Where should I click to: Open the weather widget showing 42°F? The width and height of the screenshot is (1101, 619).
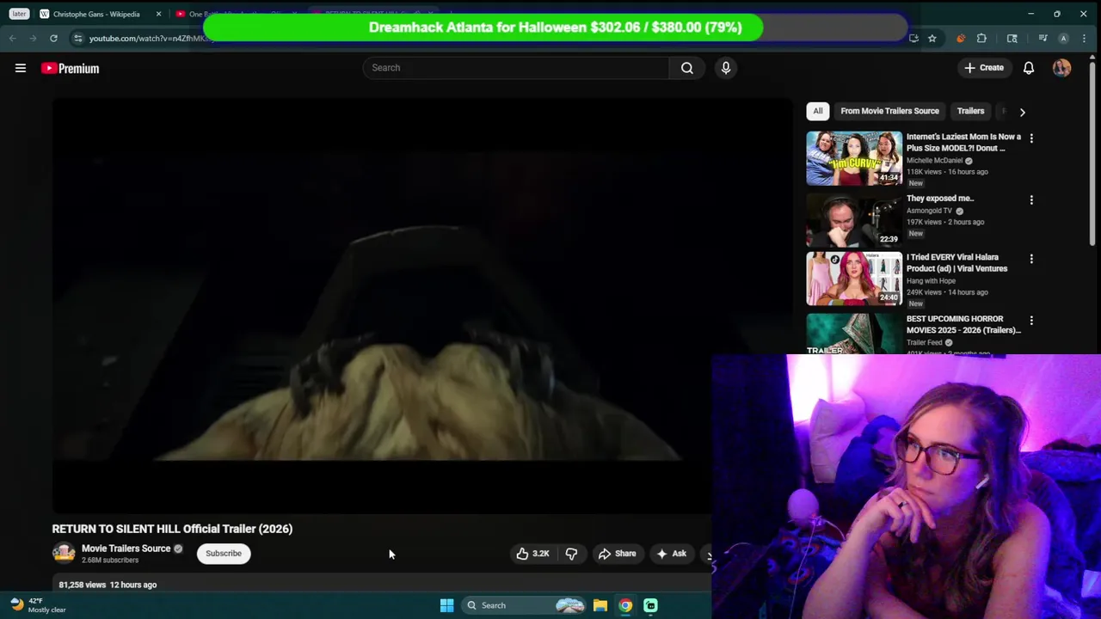tap(38, 605)
